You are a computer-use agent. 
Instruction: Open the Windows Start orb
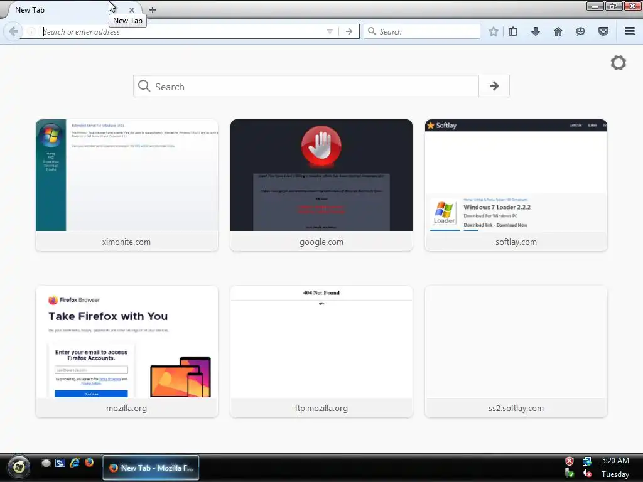[x=19, y=467]
